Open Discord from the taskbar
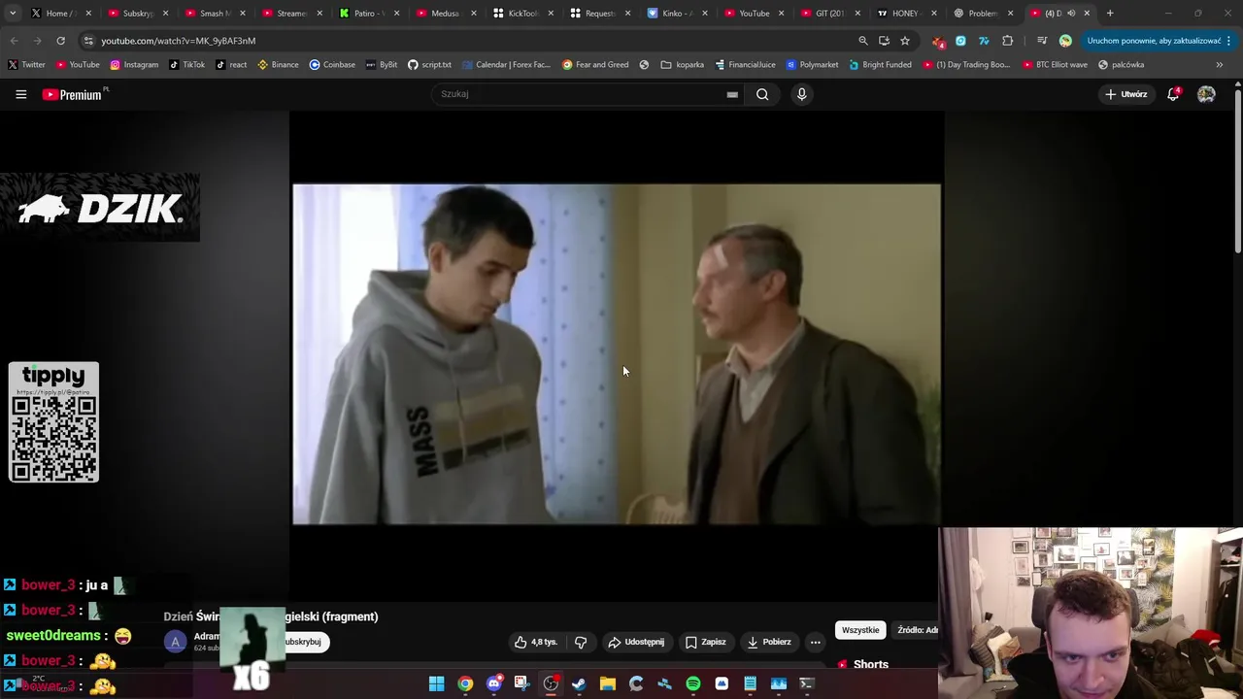1243x699 pixels. 494,684
